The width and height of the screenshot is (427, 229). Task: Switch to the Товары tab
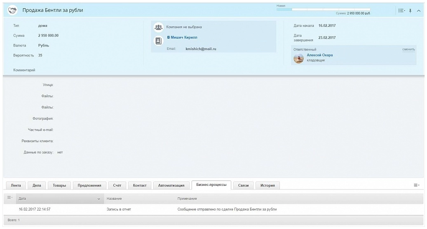coord(59,185)
